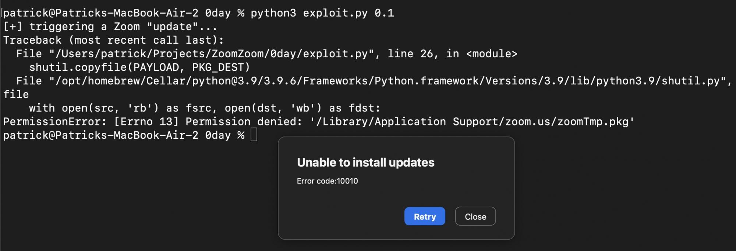The height and width of the screenshot is (251, 736).
Task: Click the "Traceback (most recent call last)" line
Action: 113,40
